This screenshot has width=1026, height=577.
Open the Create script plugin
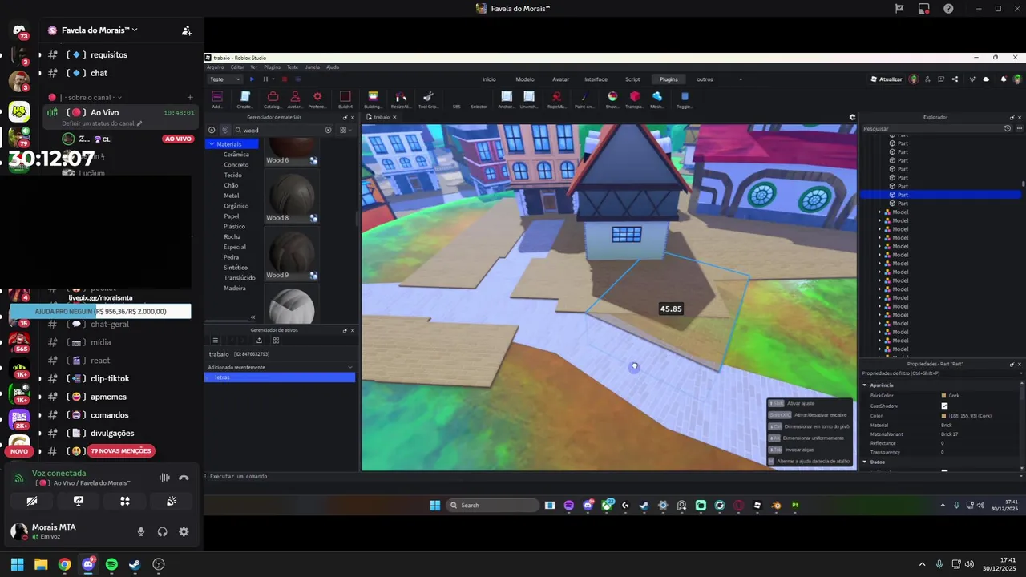tap(245, 97)
